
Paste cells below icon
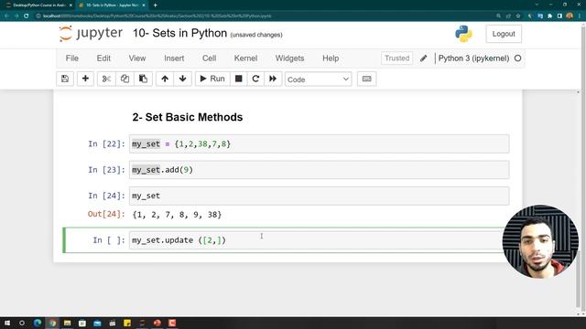[143, 79]
